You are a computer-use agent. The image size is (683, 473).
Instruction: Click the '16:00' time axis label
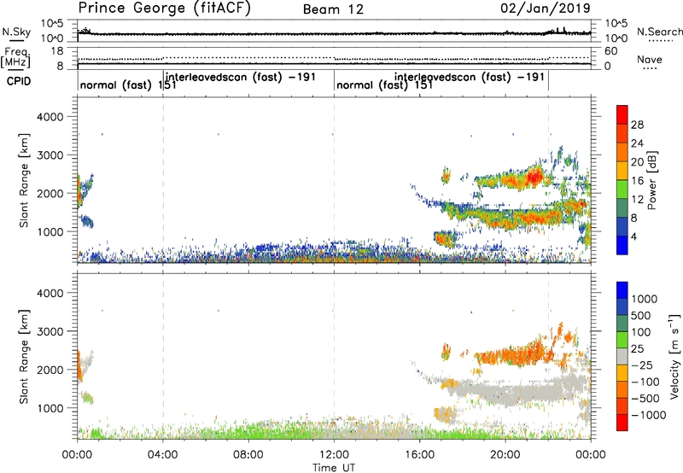click(x=419, y=455)
